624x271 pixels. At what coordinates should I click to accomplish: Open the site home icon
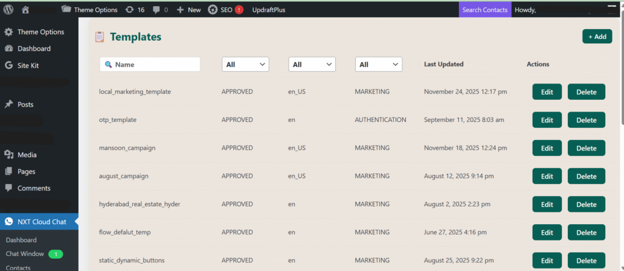25,10
